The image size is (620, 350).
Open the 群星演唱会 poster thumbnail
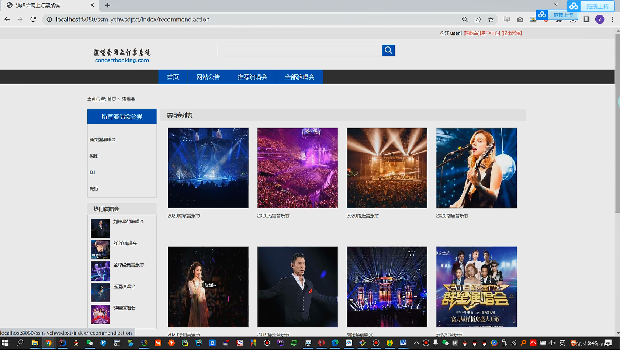coord(477,287)
